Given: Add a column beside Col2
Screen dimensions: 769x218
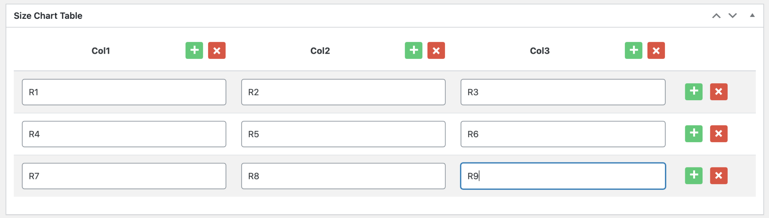Looking at the screenshot, I should [x=413, y=50].
